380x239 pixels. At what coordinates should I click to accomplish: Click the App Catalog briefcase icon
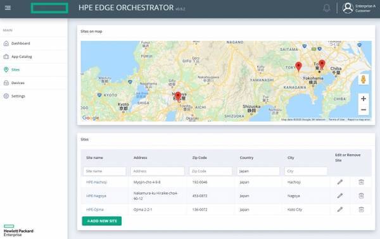coord(6,57)
